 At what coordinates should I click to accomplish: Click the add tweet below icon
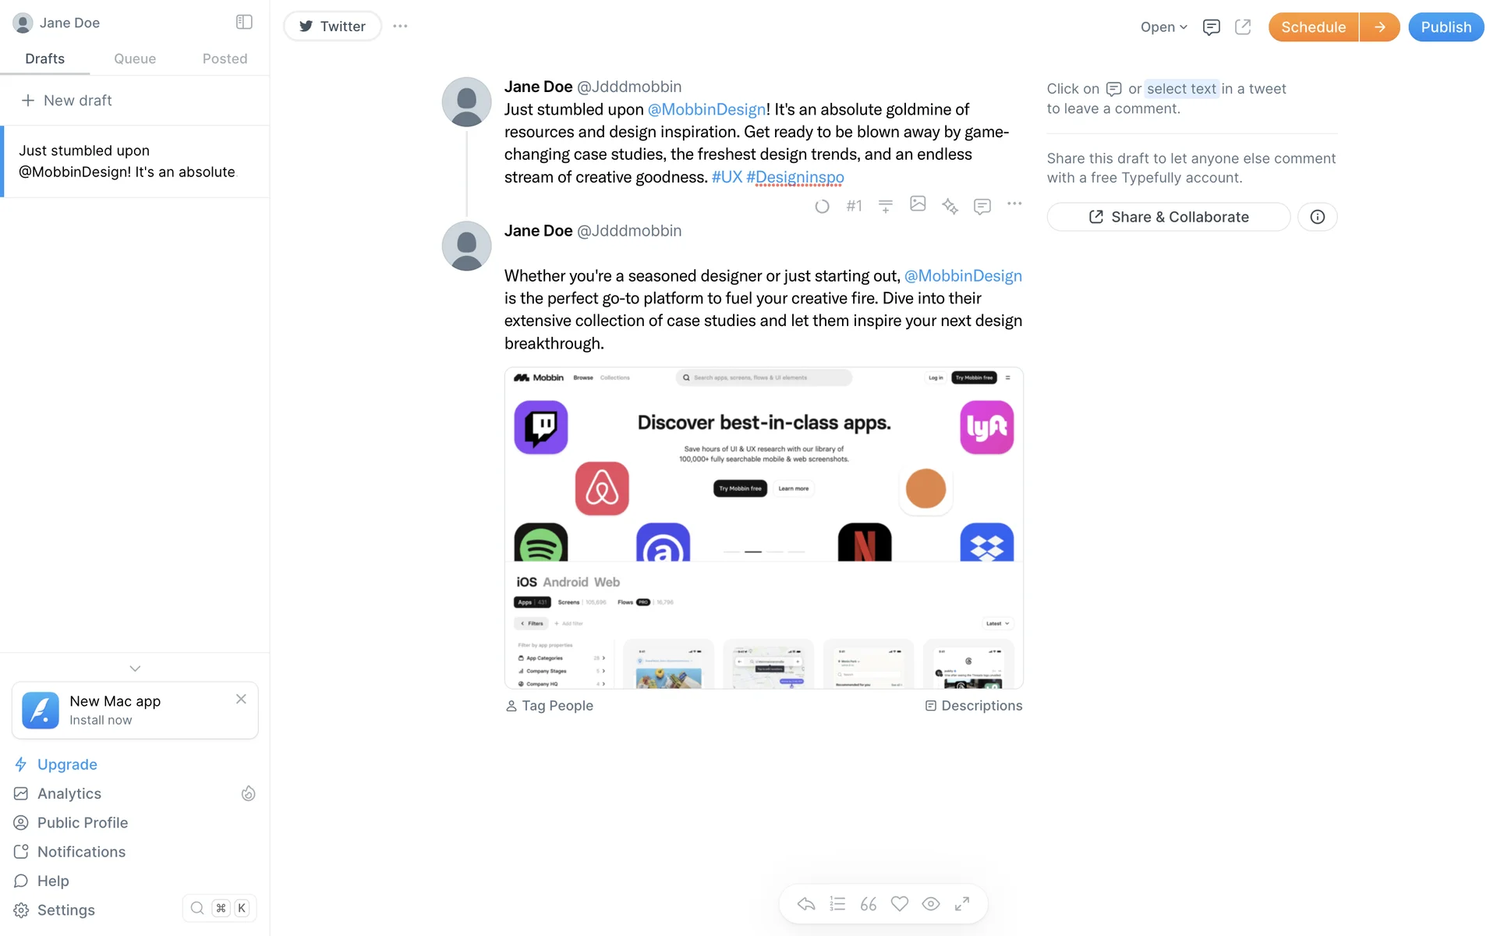886,206
